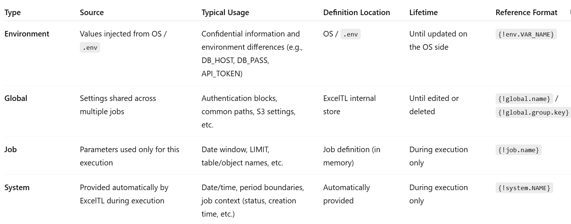Click the {!global.name} code snippet
This screenshot has height=224, width=571.
pos(524,99)
